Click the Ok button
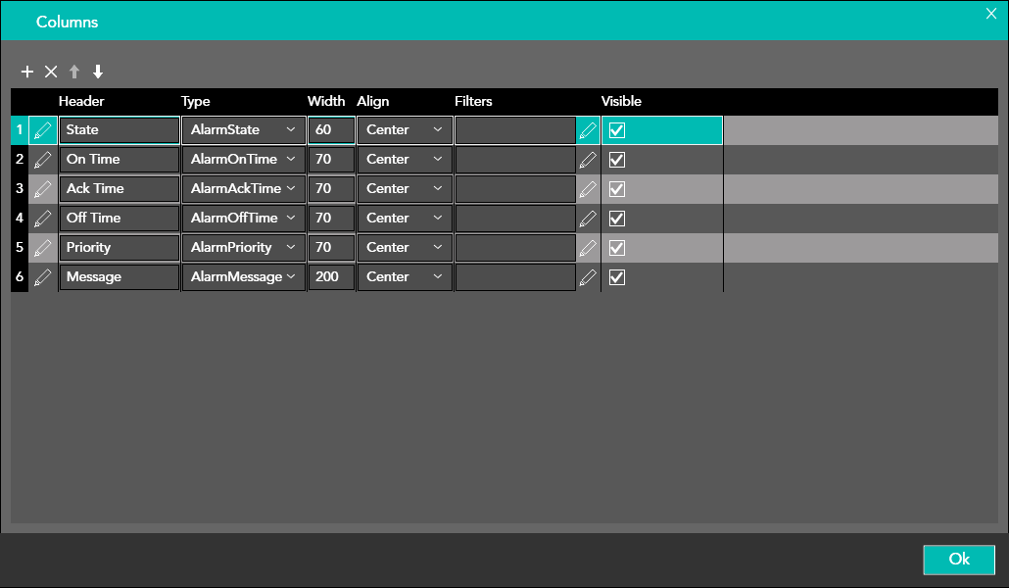This screenshot has width=1009, height=588. pyautogui.click(x=958, y=560)
